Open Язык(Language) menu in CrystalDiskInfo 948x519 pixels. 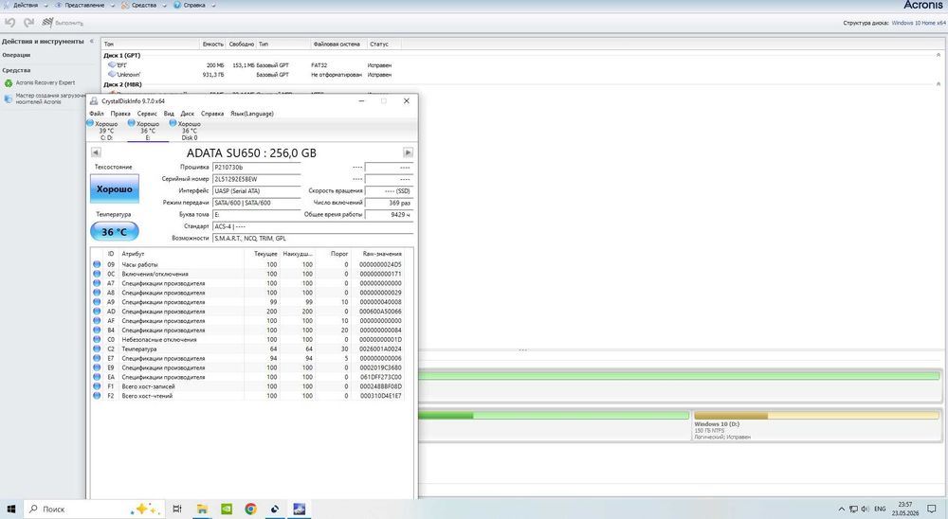251,114
